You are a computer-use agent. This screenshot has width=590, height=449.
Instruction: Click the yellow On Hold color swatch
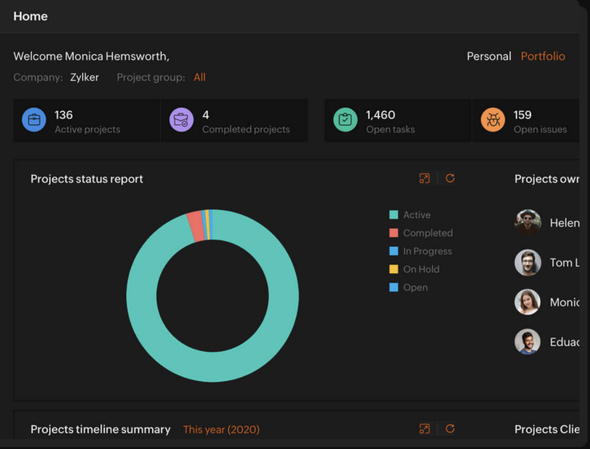[393, 269]
